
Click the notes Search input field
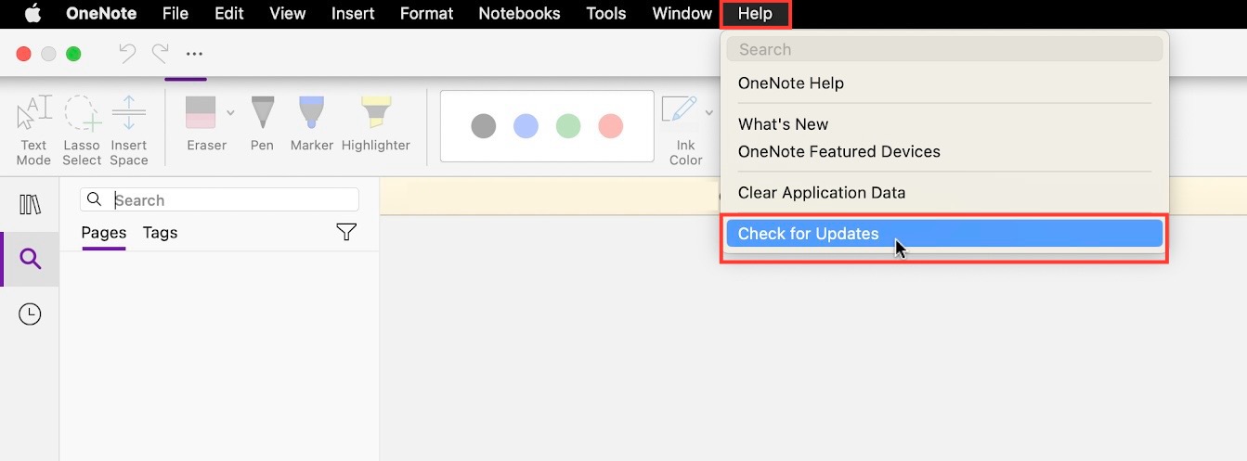(x=220, y=199)
